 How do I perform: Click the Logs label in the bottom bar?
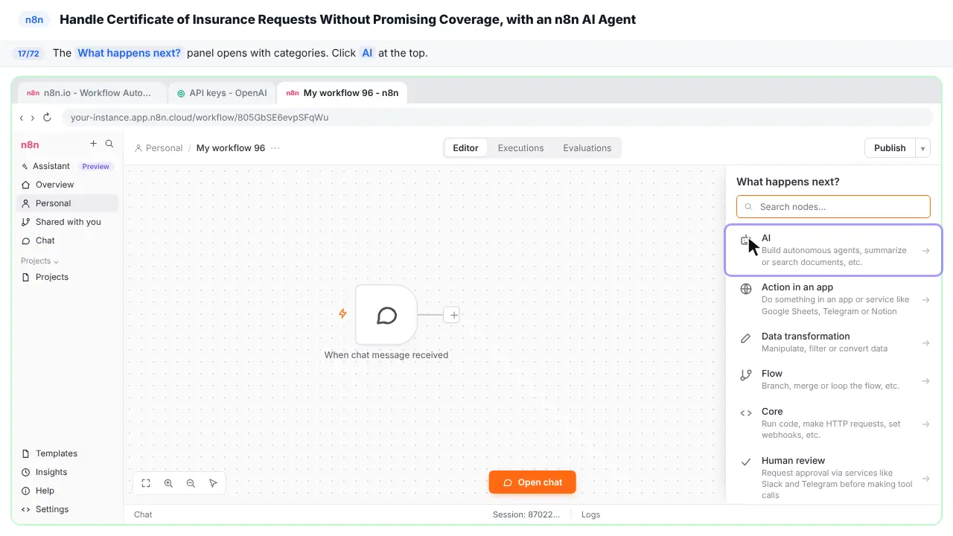[x=590, y=514]
